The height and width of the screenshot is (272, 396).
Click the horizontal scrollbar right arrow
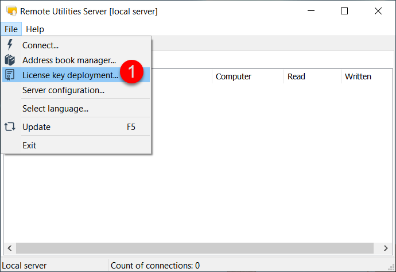386,248
